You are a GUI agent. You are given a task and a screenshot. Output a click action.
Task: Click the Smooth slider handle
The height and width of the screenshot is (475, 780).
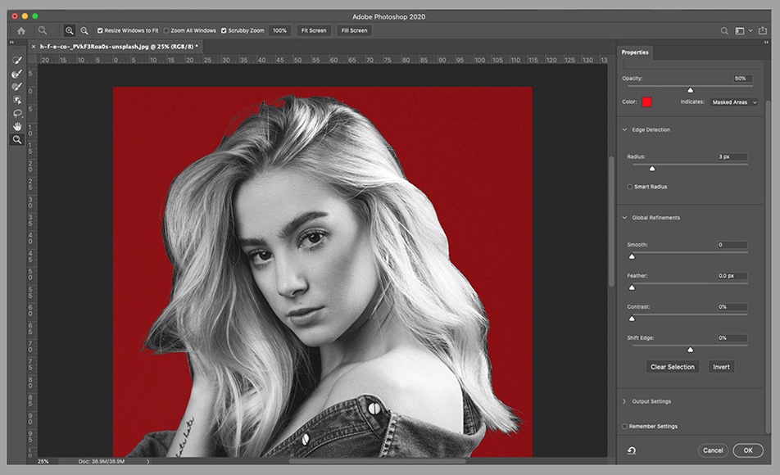tap(632, 256)
